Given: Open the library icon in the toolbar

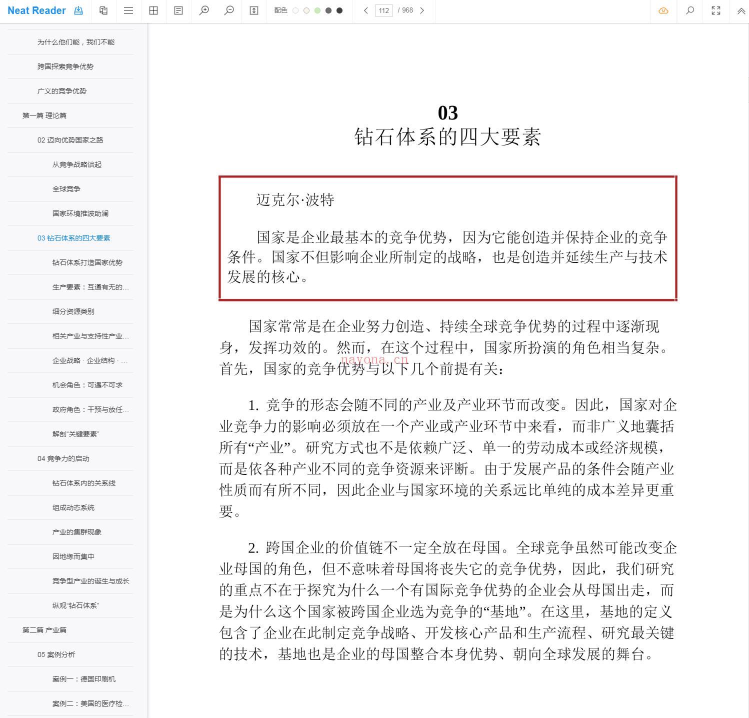Looking at the screenshot, I should coord(103,10).
